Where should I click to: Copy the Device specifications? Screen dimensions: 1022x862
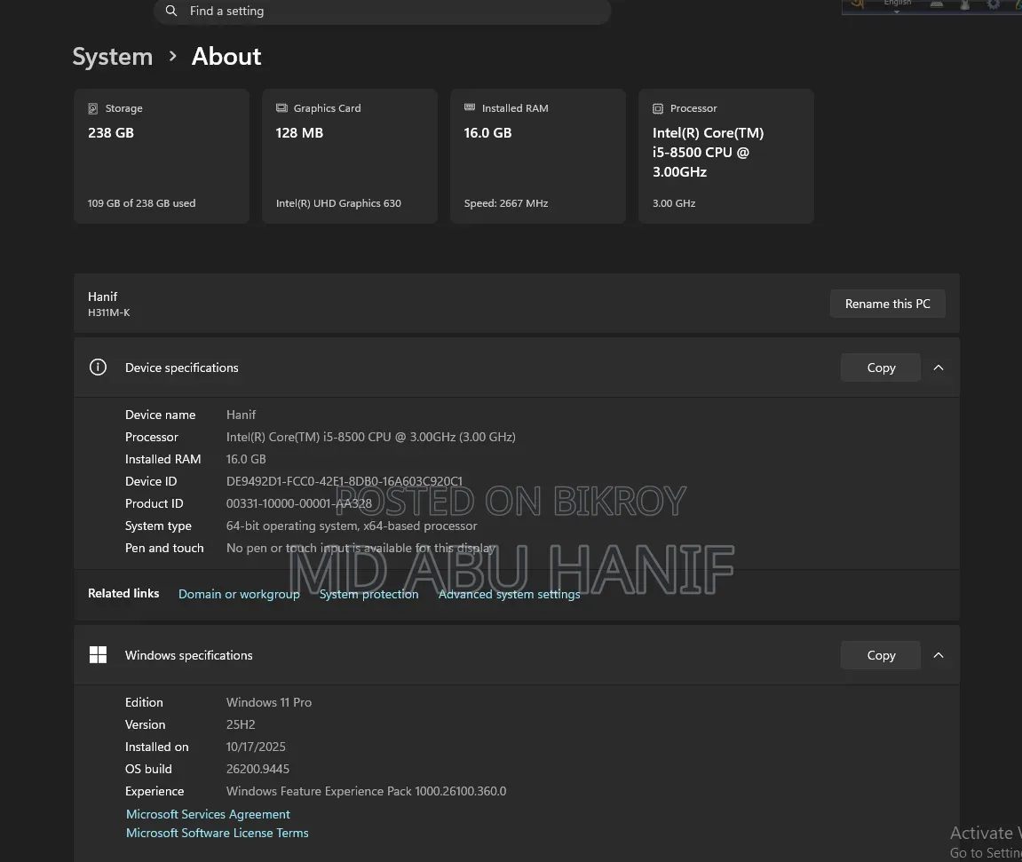881,368
